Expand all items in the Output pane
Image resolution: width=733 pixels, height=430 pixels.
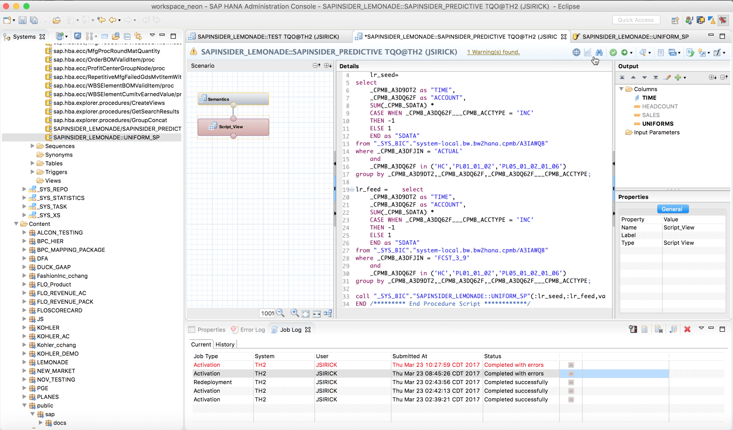pyautogui.click(x=712, y=77)
